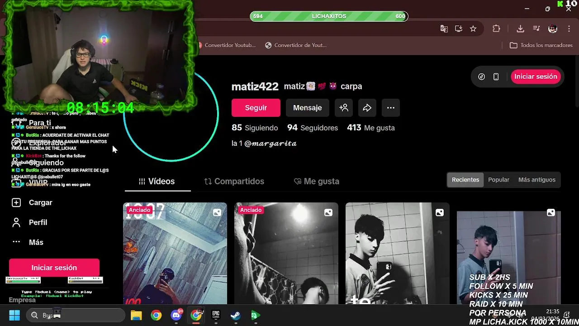Click the sidebar Iniciar sesión button
This screenshot has width=579, height=326.
(54, 268)
